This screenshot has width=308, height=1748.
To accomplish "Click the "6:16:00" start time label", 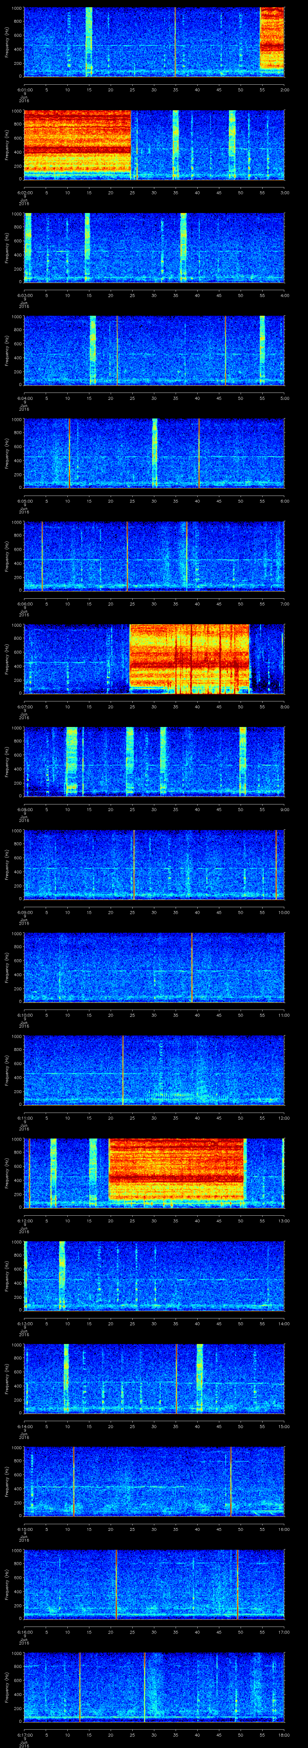I will point(24,1632).
